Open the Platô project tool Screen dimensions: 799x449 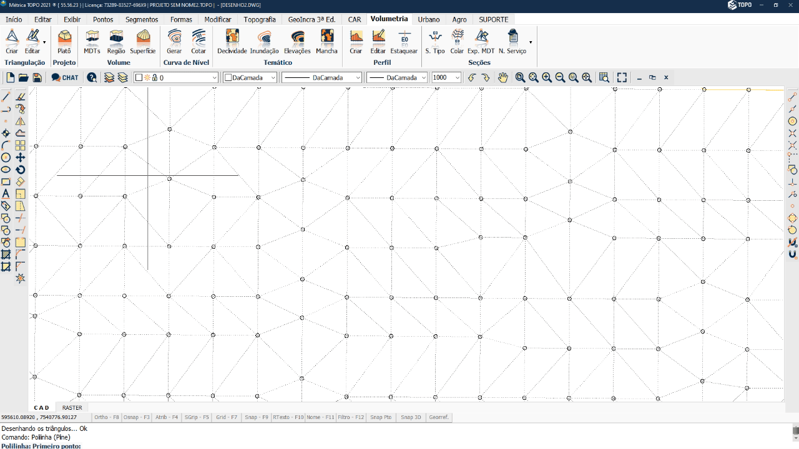tap(64, 42)
